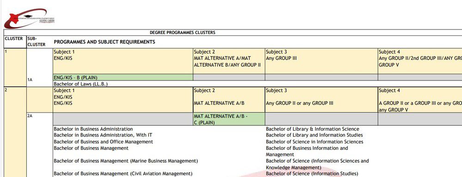
Task: Click 'Subject 1' label in cluster 1 row
Action: tap(64, 52)
